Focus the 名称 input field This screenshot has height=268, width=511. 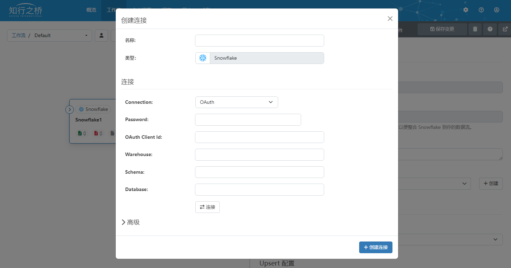click(x=259, y=41)
